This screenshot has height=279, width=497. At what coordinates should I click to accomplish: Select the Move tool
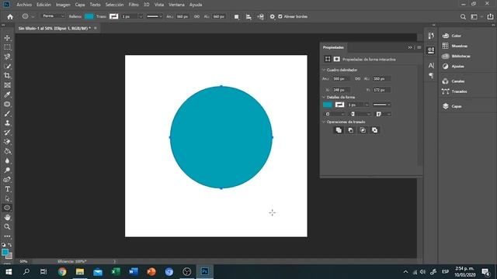(x=7, y=38)
